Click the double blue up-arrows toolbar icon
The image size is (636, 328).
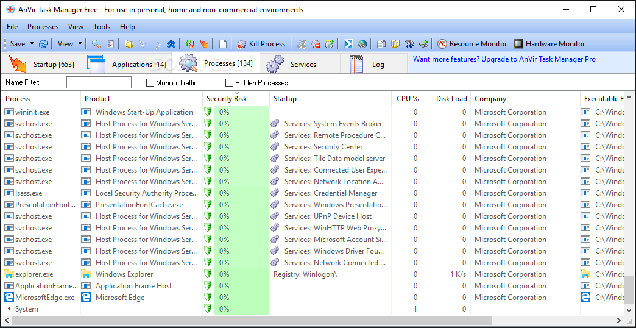point(171,44)
